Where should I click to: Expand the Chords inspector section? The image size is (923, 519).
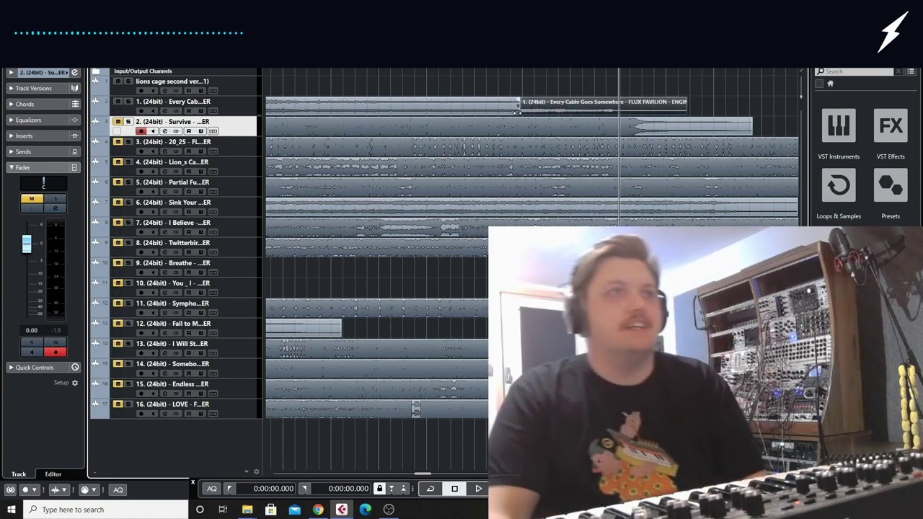11,104
